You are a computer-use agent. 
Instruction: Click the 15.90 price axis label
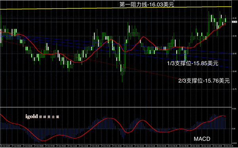(x=234, y=36)
